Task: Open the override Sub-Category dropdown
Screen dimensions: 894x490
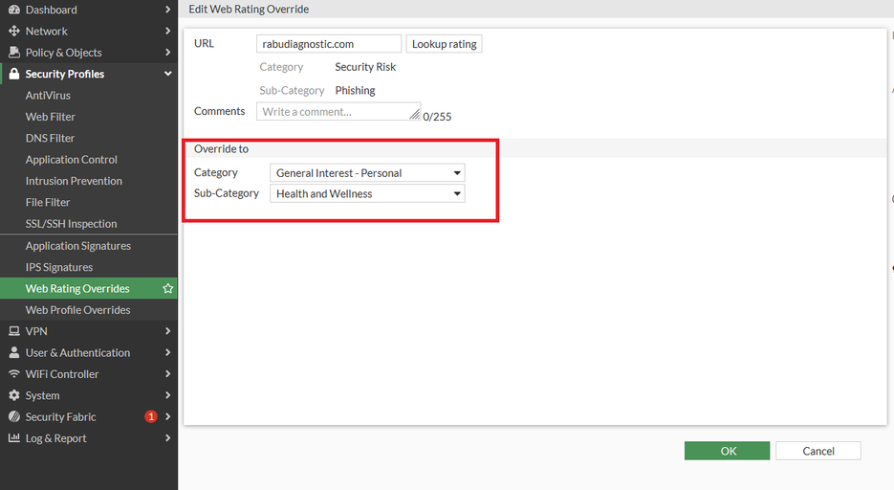Action: [367, 193]
